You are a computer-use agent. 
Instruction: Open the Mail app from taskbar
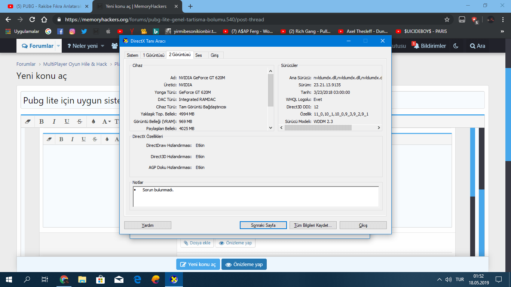click(119, 279)
